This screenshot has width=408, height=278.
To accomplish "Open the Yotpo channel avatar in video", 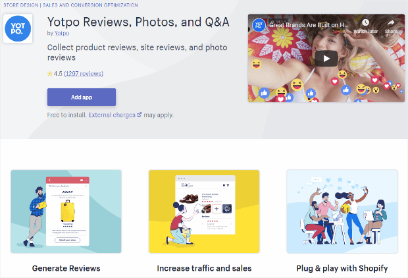I will [x=259, y=25].
